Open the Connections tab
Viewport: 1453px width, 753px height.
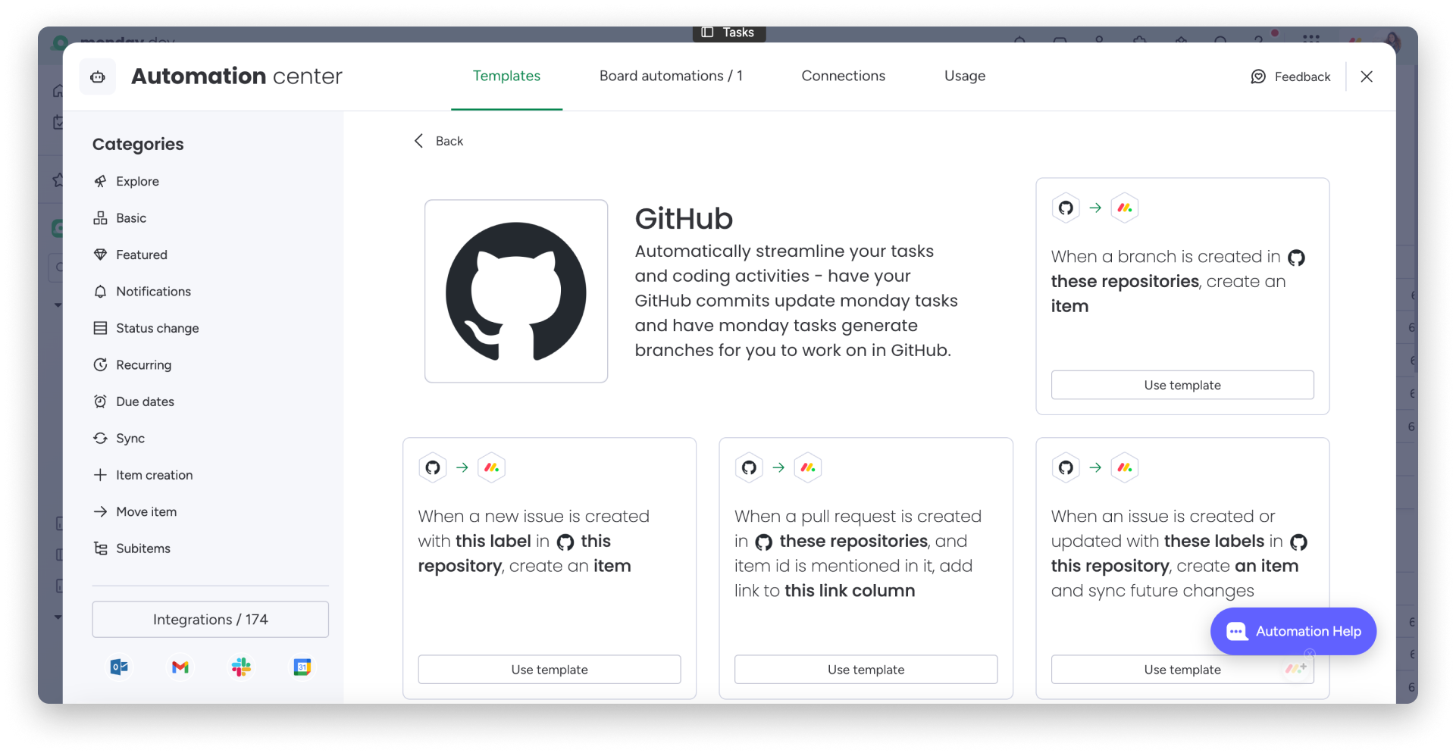pyautogui.click(x=843, y=76)
